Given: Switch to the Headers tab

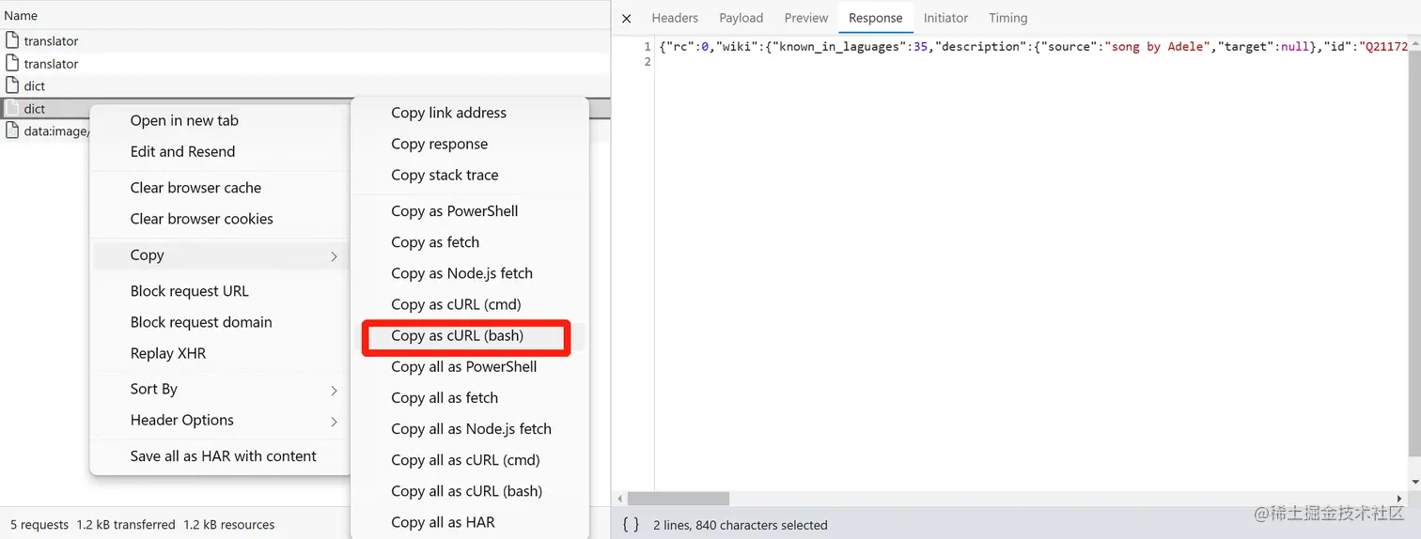Looking at the screenshot, I should click(x=675, y=18).
